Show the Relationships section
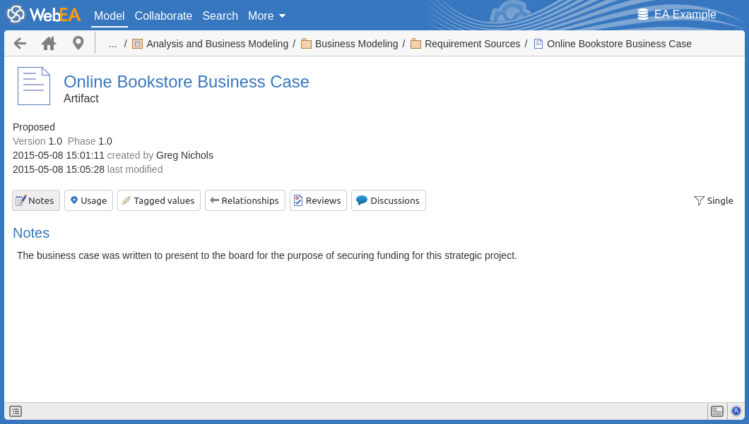Viewport: 749px width, 424px height. (x=244, y=200)
